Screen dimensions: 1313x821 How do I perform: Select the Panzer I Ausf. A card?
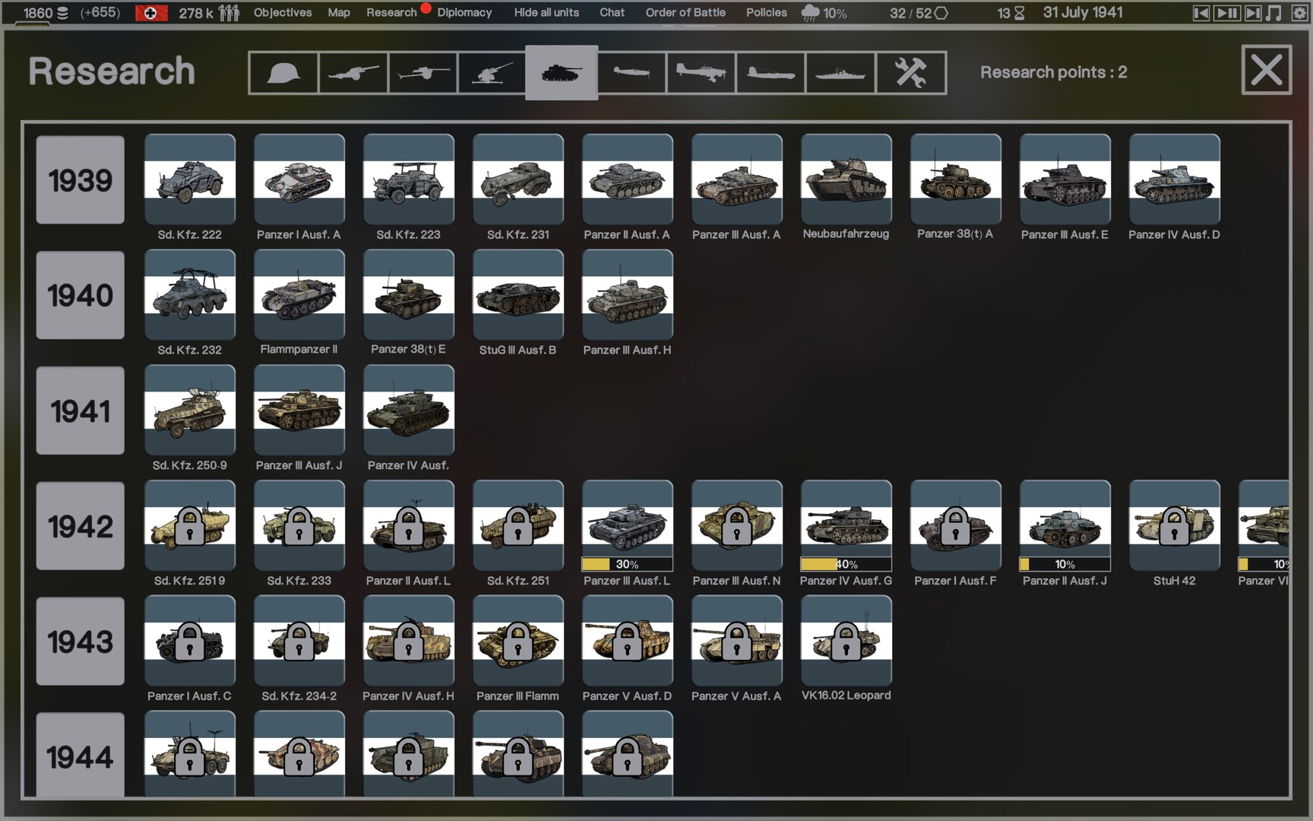299,179
